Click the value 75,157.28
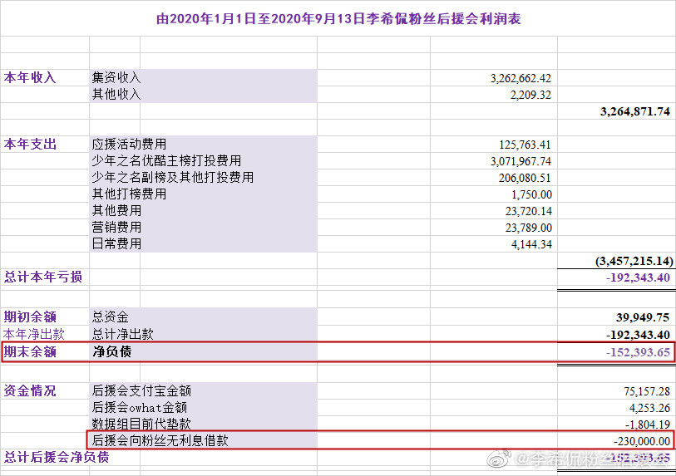676x476 pixels. click(x=646, y=391)
